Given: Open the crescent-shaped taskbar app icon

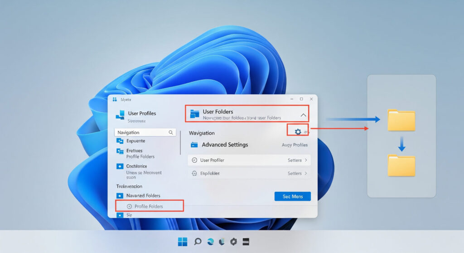Looking at the screenshot, I should (x=222, y=242).
